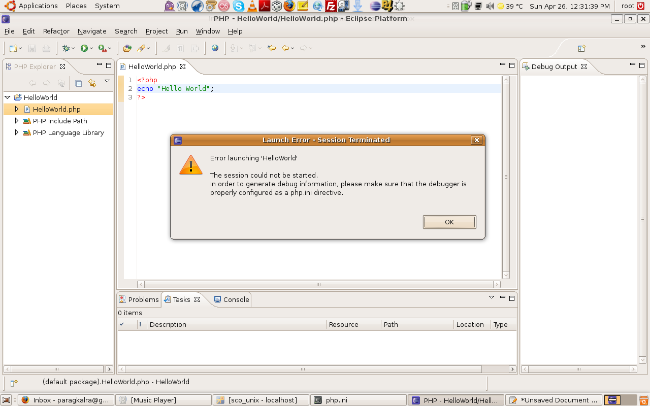Close the HelloWorld.php editor tab
This screenshot has height=406, width=650.
(x=183, y=66)
